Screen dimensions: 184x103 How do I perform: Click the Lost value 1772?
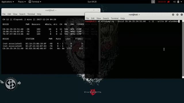pos(69,48)
